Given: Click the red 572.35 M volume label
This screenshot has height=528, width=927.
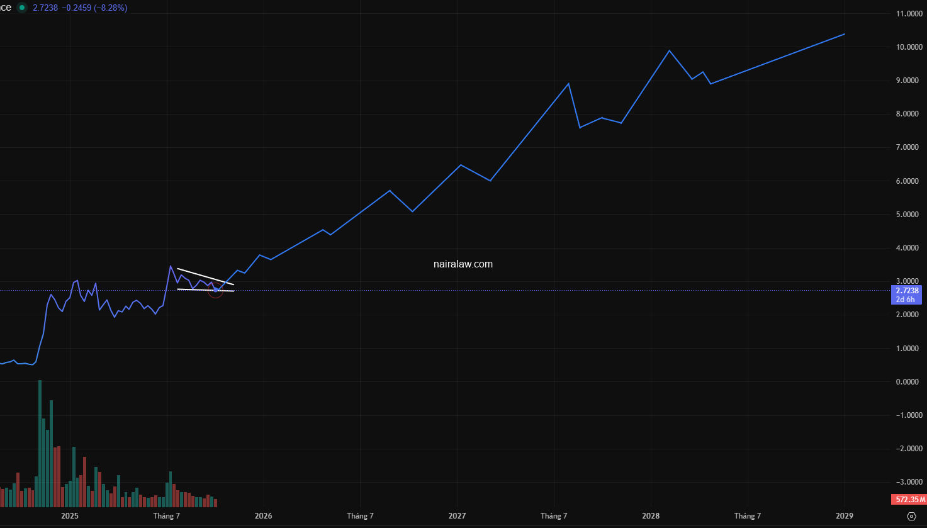Looking at the screenshot, I should click(x=909, y=500).
